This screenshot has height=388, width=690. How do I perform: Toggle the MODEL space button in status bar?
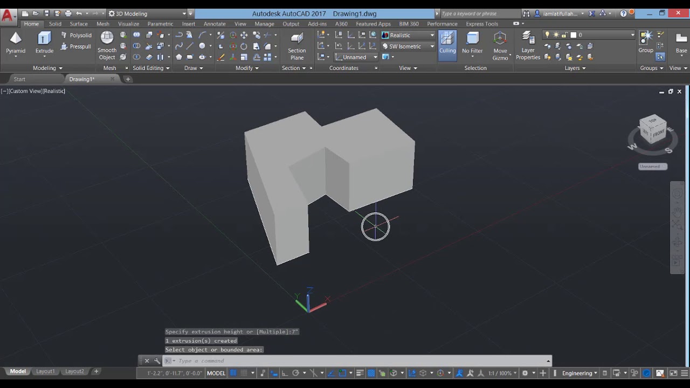[x=216, y=373]
